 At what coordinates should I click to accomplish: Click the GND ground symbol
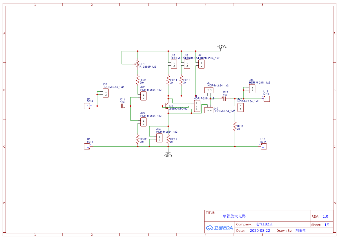coord(168,154)
